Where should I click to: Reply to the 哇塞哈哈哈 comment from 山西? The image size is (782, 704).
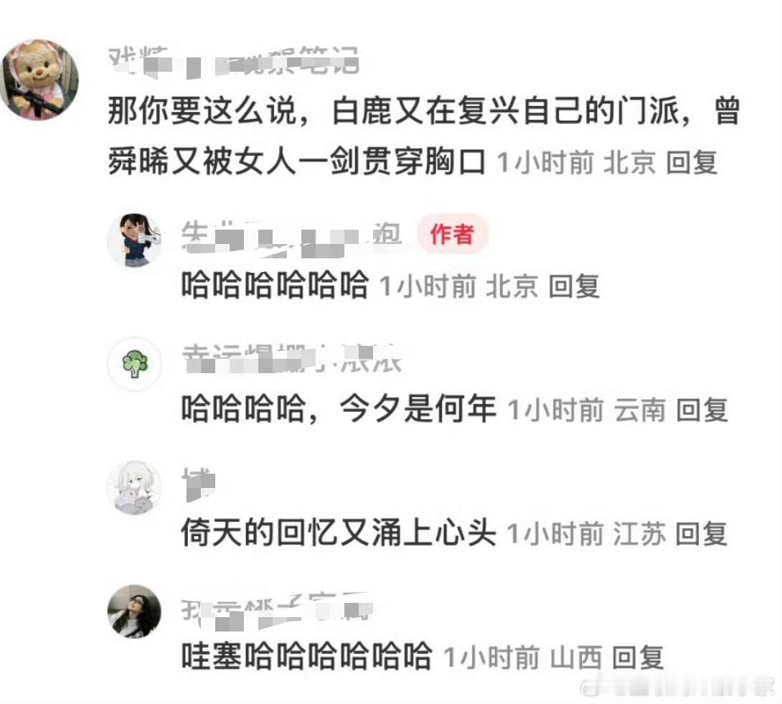click(x=638, y=657)
